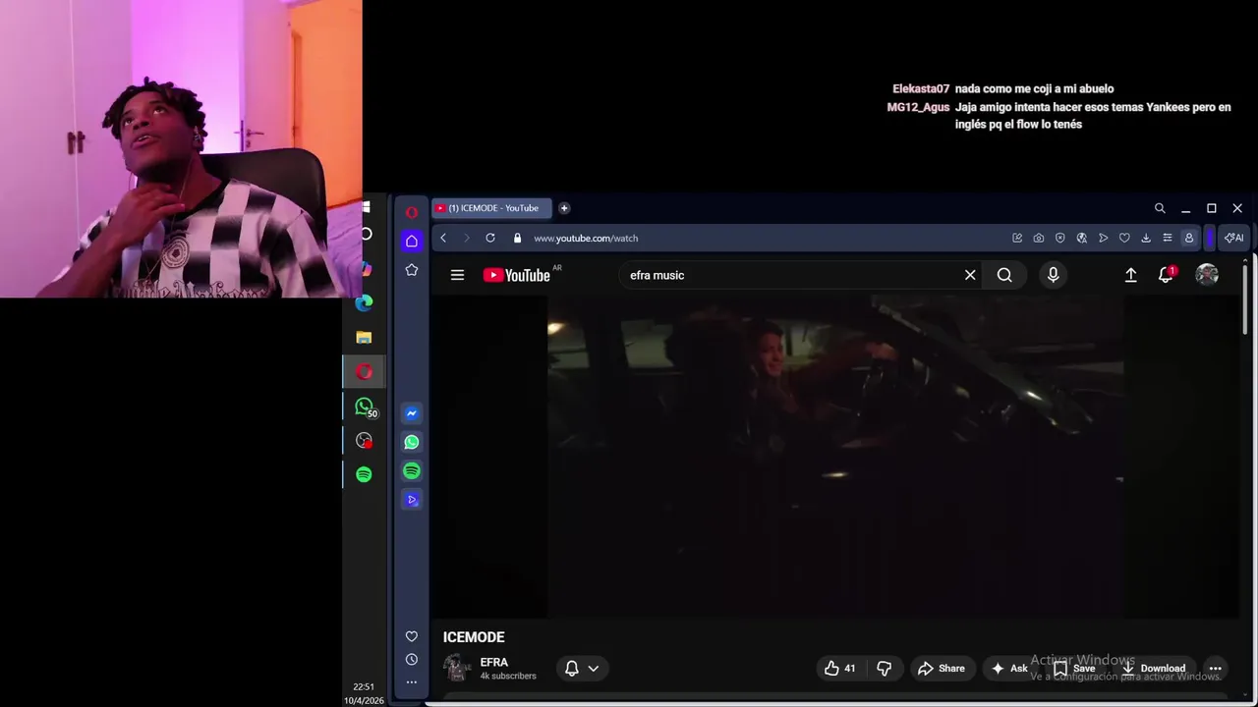Open Opera Easy Setup sliders icon

(x=1167, y=238)
